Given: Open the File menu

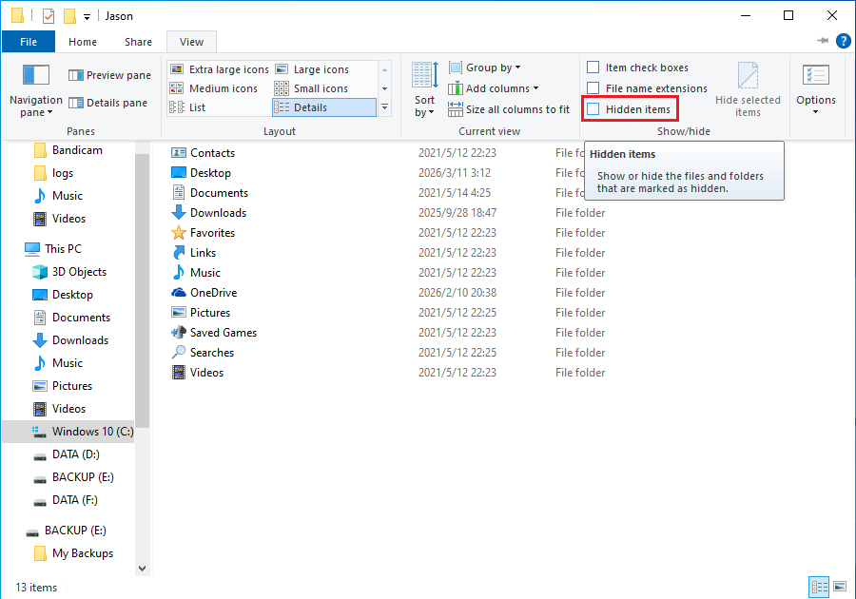Looking at the screenshot, I should click(x=29, y=42).
